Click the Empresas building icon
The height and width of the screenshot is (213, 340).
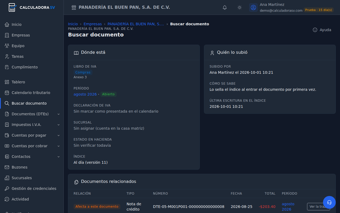7,35
